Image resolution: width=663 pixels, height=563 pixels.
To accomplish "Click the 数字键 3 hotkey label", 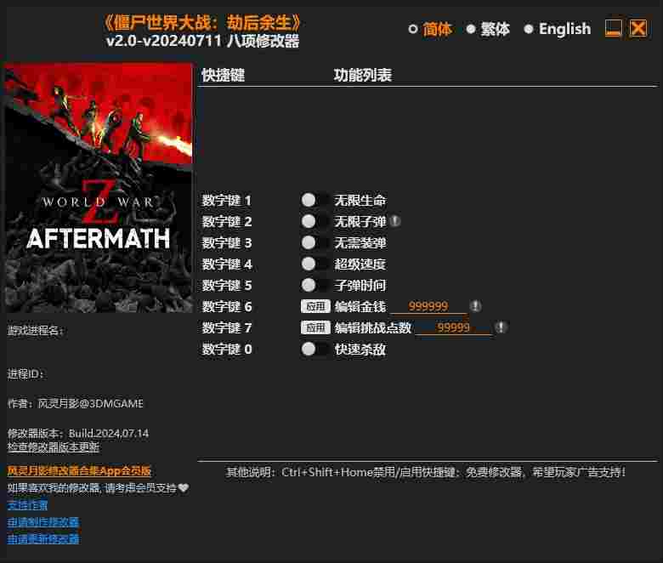I will pos(227,243).
